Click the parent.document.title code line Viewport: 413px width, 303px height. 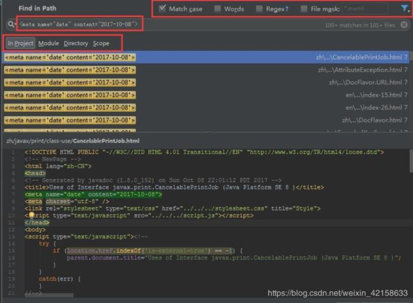(234, 258)
